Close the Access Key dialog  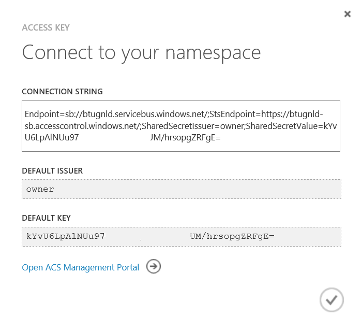pos(348,14)
